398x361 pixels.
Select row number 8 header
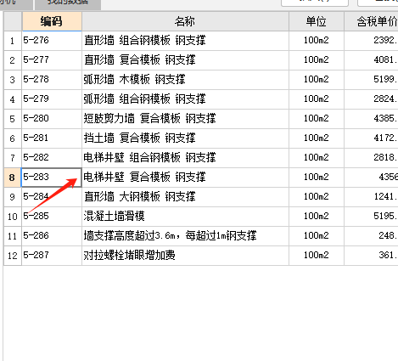tap(13, 178)
